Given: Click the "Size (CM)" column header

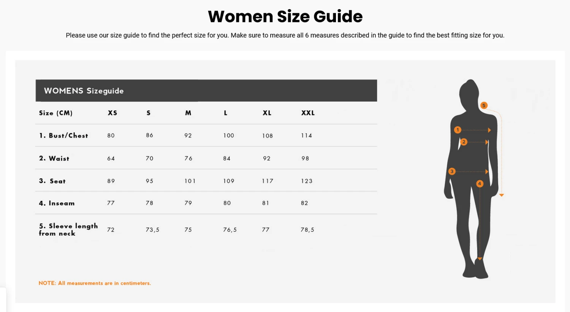Looking at the screenshot, I should 56,113.
